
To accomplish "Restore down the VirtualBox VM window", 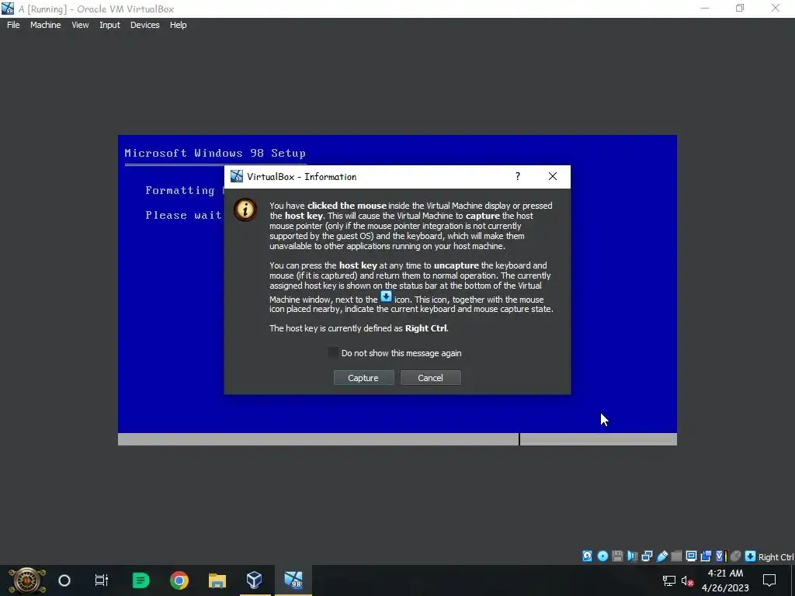I will (740, 9).
